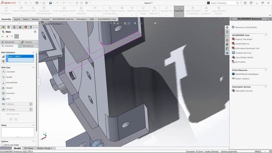Switch to the Sketch tab

click(25, 19)
